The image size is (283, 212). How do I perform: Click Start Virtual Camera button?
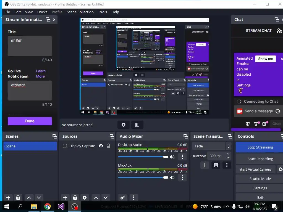click(256, 169)
